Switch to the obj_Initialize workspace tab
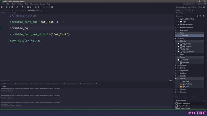 coord(33,10)
